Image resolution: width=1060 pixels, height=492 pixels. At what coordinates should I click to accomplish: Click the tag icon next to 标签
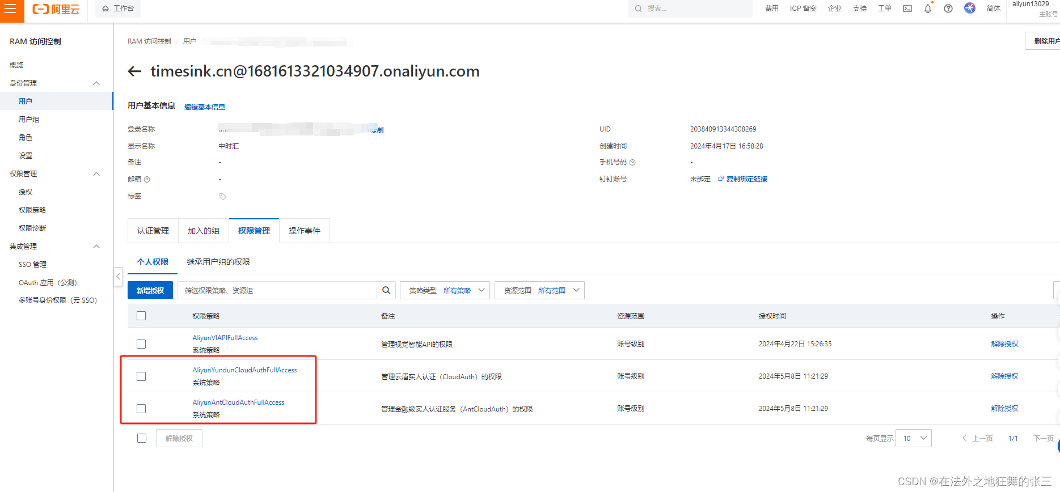coord(223,197)
